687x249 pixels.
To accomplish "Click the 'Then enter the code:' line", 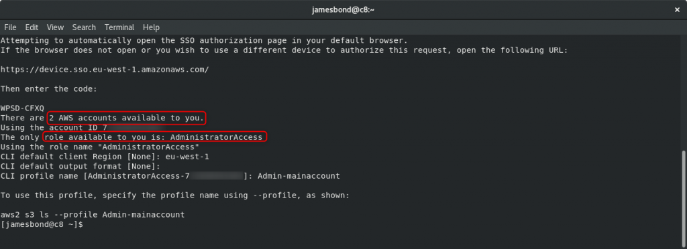I will (x=48, y=88).
